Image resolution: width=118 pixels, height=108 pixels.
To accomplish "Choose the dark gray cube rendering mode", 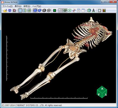I will [x=44, y=11].
